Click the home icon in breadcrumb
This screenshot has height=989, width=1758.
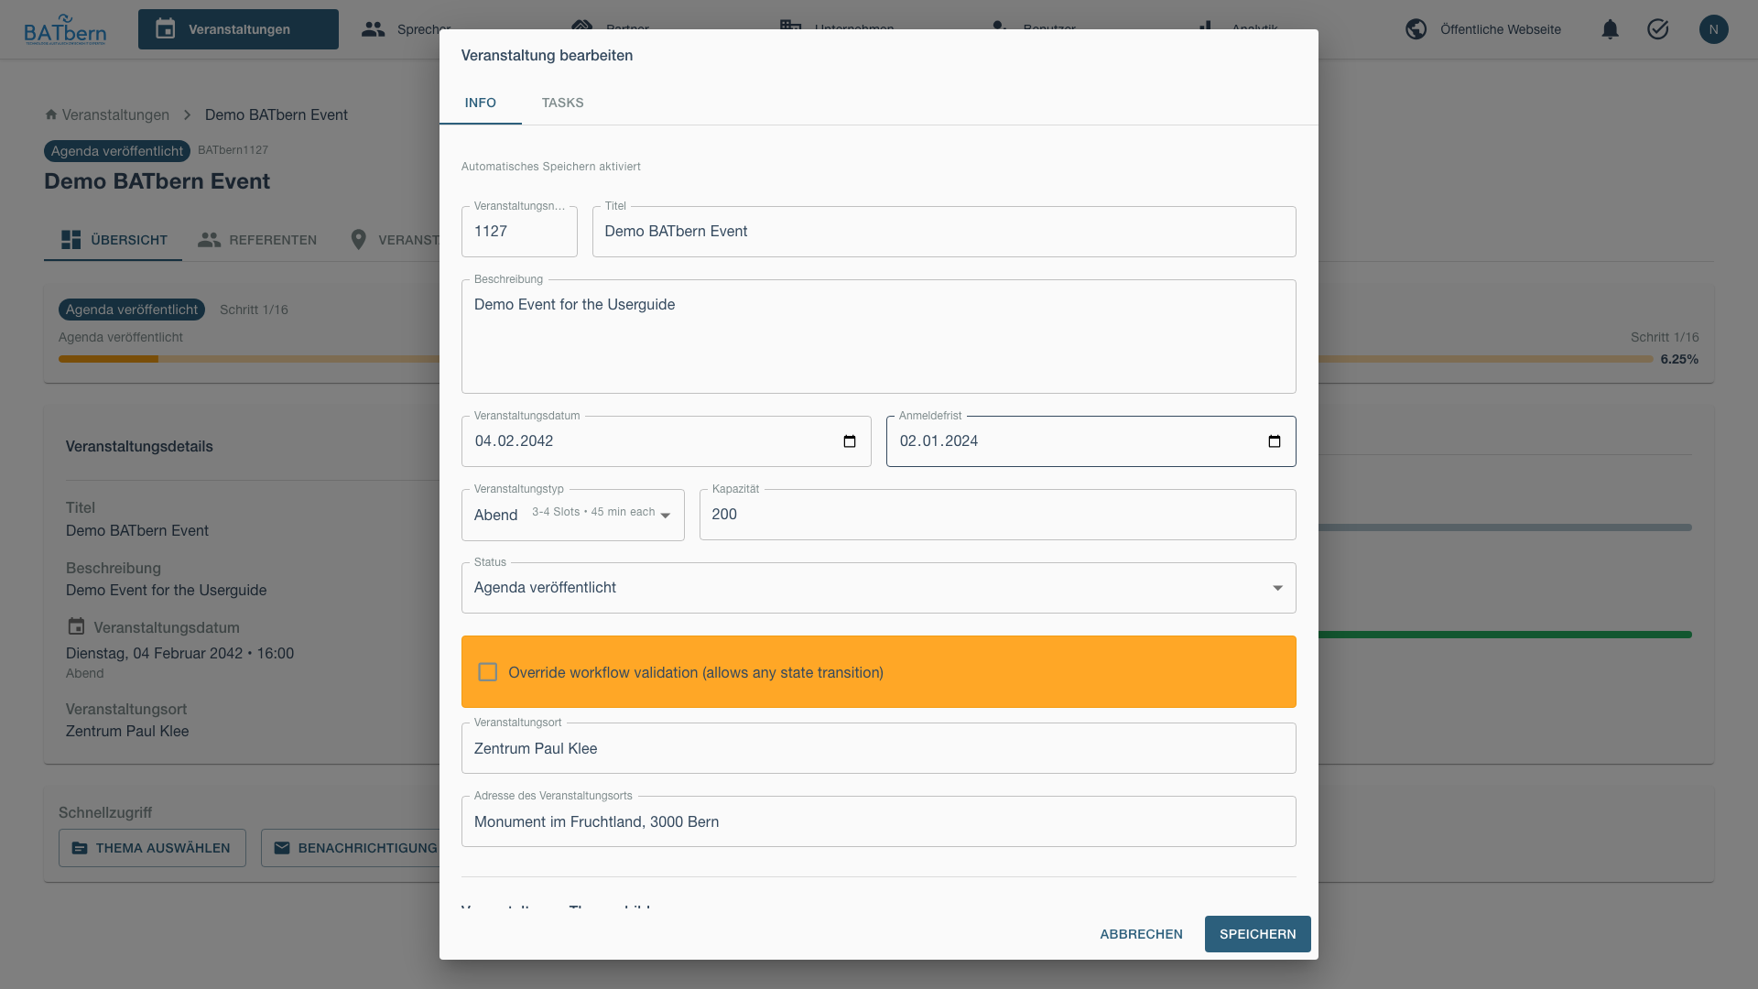pos(51,114)
